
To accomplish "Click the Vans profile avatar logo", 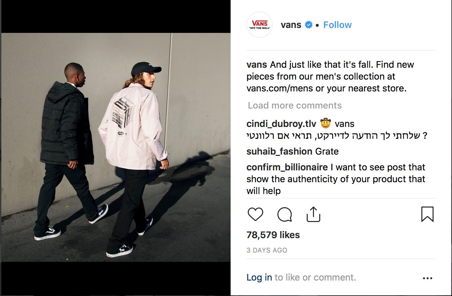I will tap(260, 25).
